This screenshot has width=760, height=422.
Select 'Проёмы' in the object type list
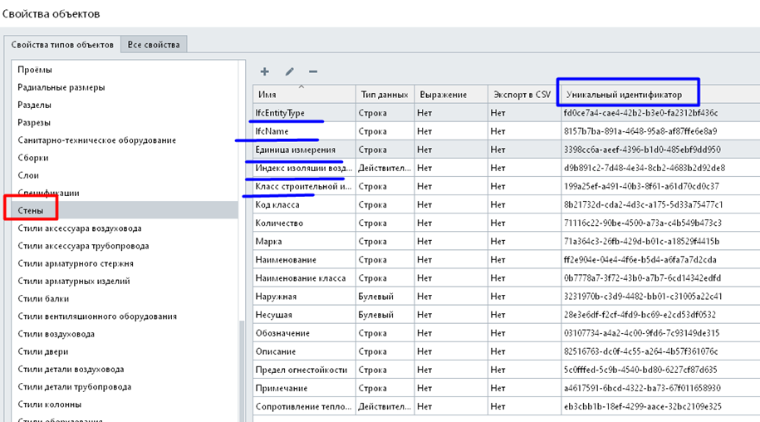pyautogui.click(x=125, y=70)
